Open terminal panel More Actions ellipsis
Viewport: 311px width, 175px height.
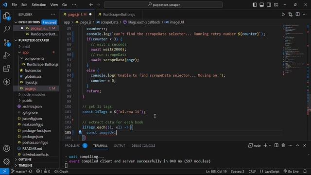point(291,145)
